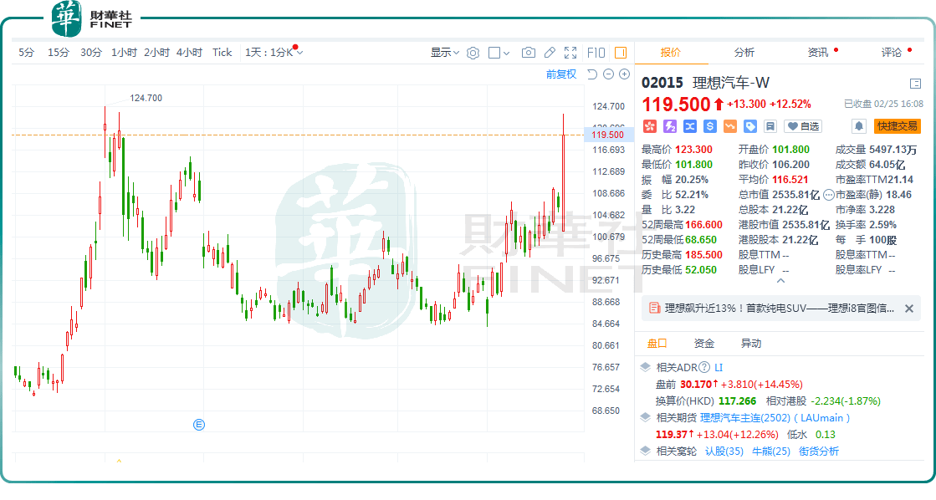This screenshot has width=936, height=500.
Task: Expand the chart layout square dropdown
Action: click(499, 53)
